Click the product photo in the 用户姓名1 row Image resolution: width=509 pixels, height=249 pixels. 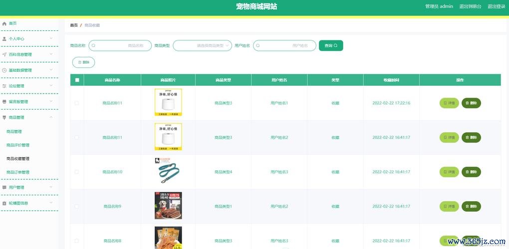pyautogui.click(x=168, y=102)
